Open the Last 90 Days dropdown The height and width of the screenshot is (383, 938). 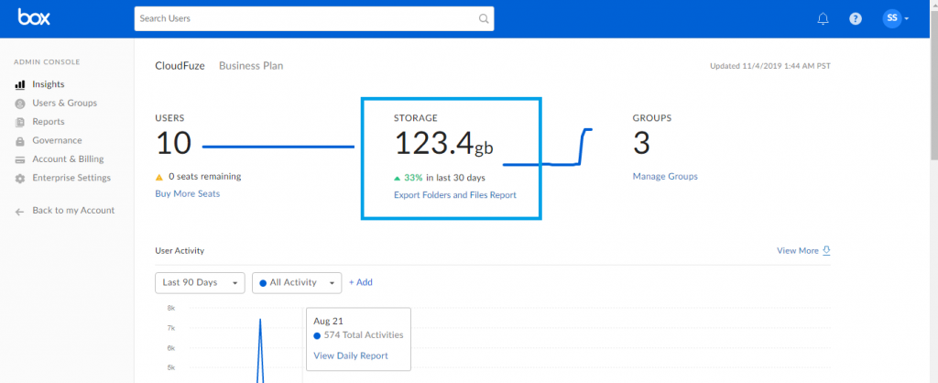(x=200, y=282)
